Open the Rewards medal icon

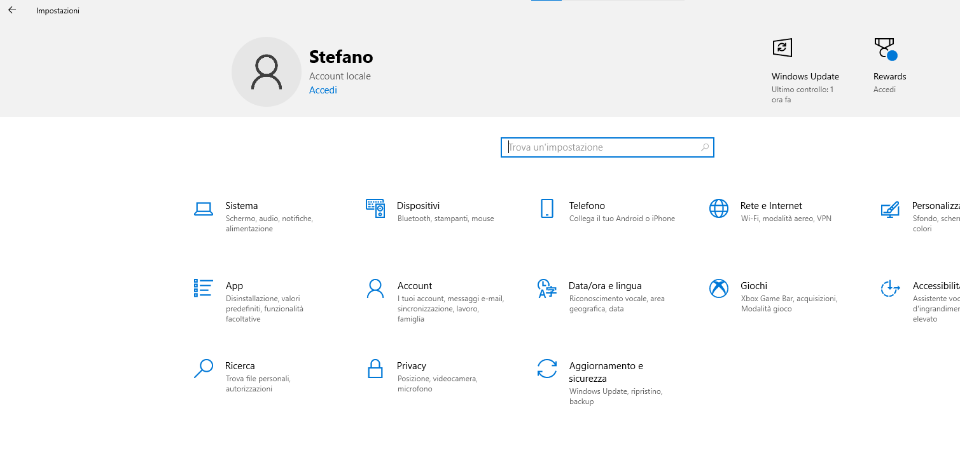[x=885, y=48]
